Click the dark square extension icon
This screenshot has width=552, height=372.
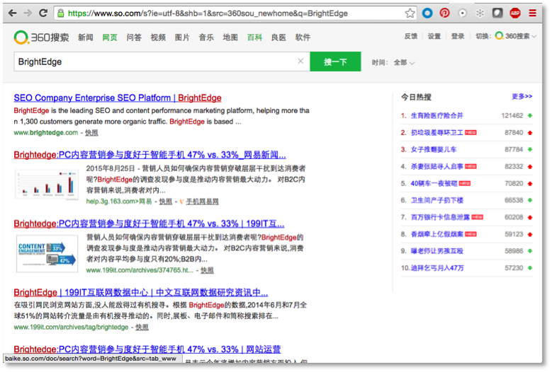497,13
